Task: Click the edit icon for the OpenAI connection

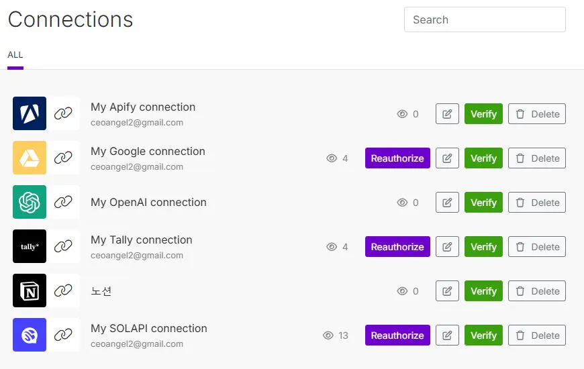Action: (447, 203)
